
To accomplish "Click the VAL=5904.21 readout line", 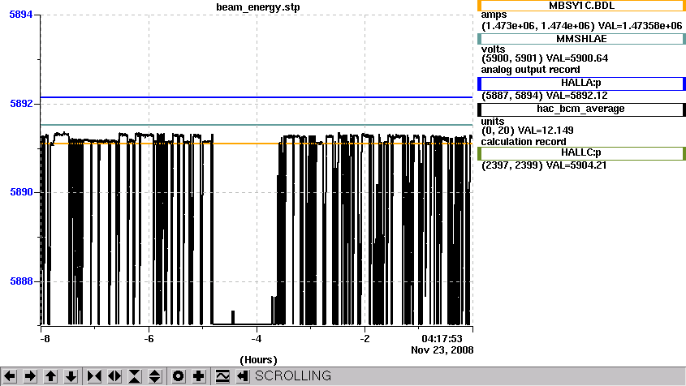I will (x=544, y=165).
